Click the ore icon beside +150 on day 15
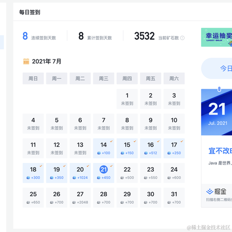The height and width of the screenshot is (232, 232). coord(123,153)
